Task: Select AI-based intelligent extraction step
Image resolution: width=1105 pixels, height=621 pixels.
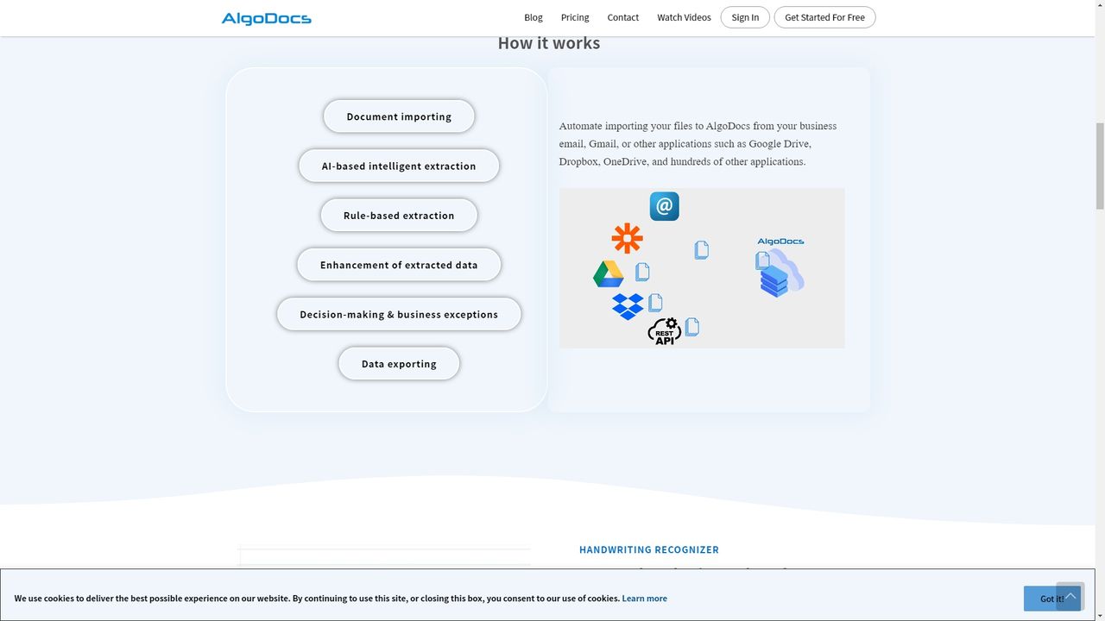Action: [x=399, y=166]
